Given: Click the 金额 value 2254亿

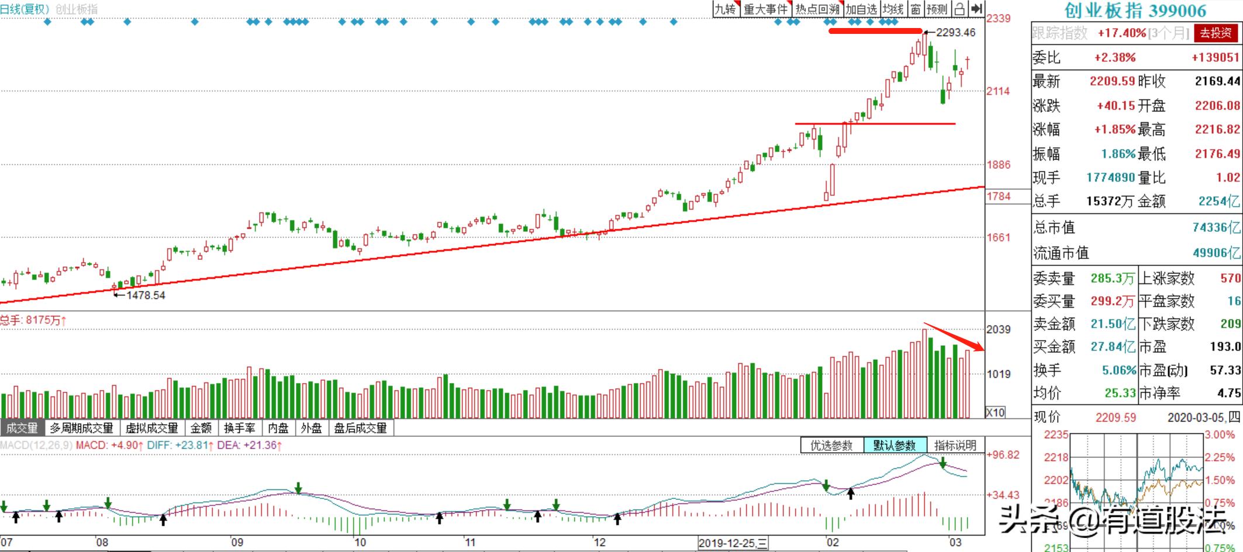Looking at the screenshot, I should (1219, 202).
